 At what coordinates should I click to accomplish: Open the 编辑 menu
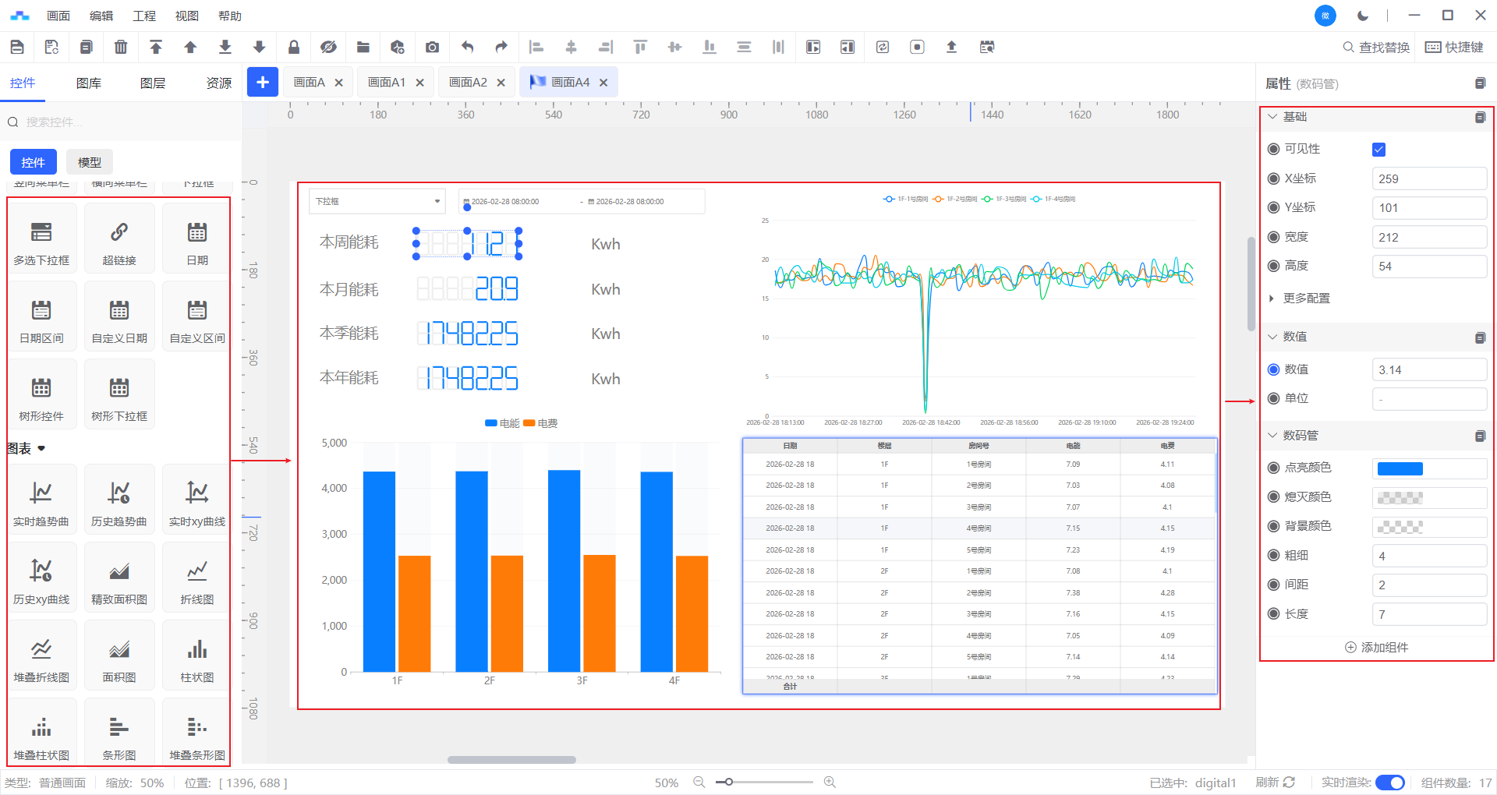101,16
